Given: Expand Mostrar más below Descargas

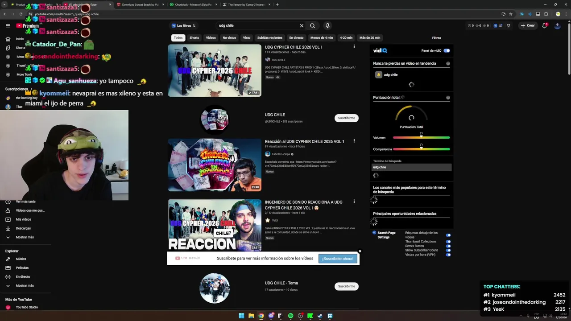Looking at the screenshot, I should [x=25, y=237].
